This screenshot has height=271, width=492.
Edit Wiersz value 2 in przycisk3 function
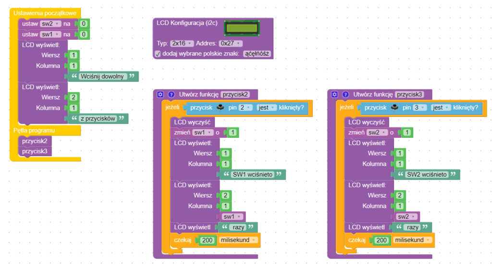[399, 196]
